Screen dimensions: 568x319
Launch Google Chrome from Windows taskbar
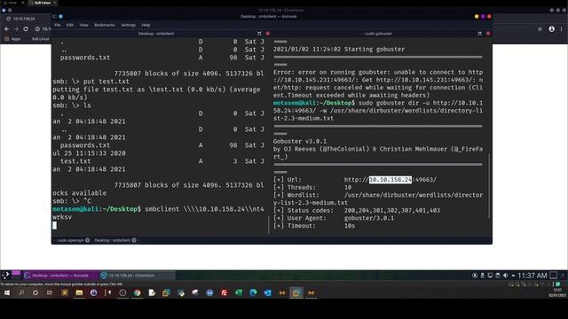tap(137, 292)
